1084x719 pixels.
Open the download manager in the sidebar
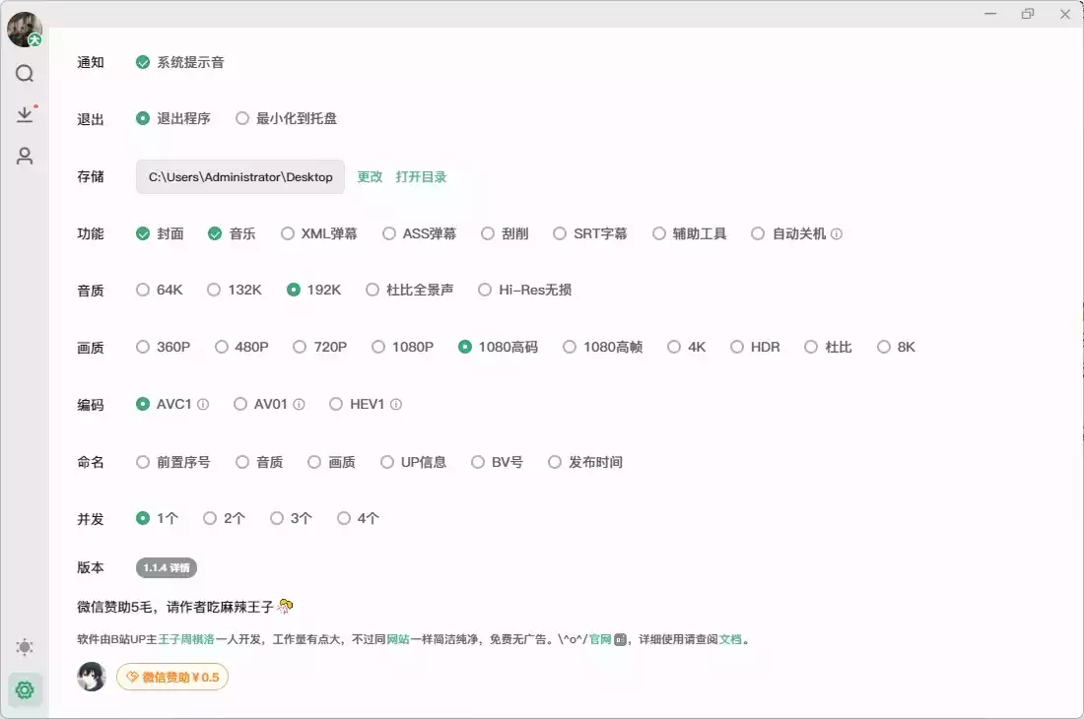click(25, 114)
